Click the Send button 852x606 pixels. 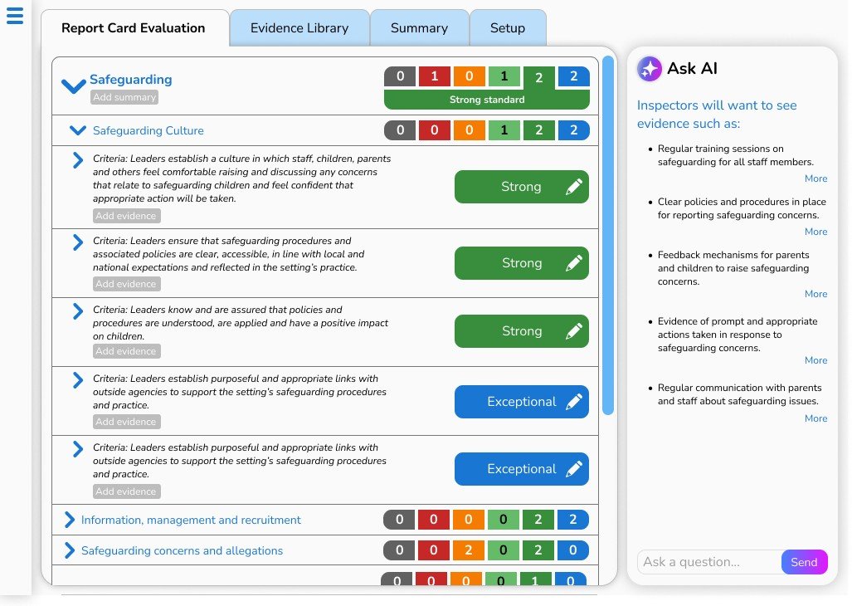click(x=804, y=562)
